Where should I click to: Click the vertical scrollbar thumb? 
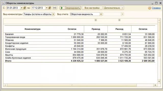click(x=159, y=39)
